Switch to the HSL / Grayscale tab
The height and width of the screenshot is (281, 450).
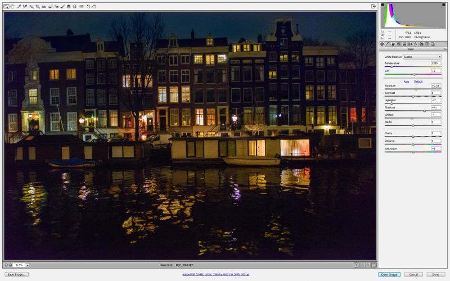point(399,44)
